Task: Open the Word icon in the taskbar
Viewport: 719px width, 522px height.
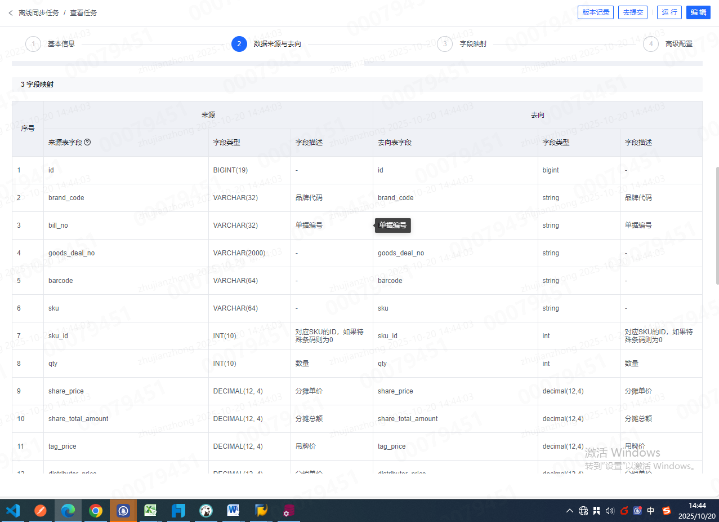Action: [x=233, y=511]
